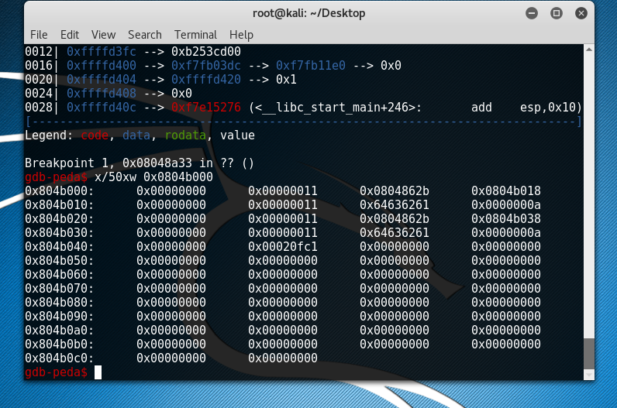Click 0x00000011 in the 0x804b030 row
This screenshot has height=408, width=617.
282,233
